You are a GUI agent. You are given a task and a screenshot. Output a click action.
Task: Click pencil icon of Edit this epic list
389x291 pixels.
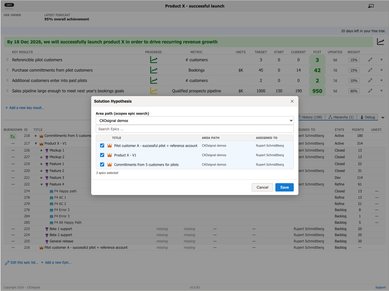pyautogui.click(x=7, y=263)
